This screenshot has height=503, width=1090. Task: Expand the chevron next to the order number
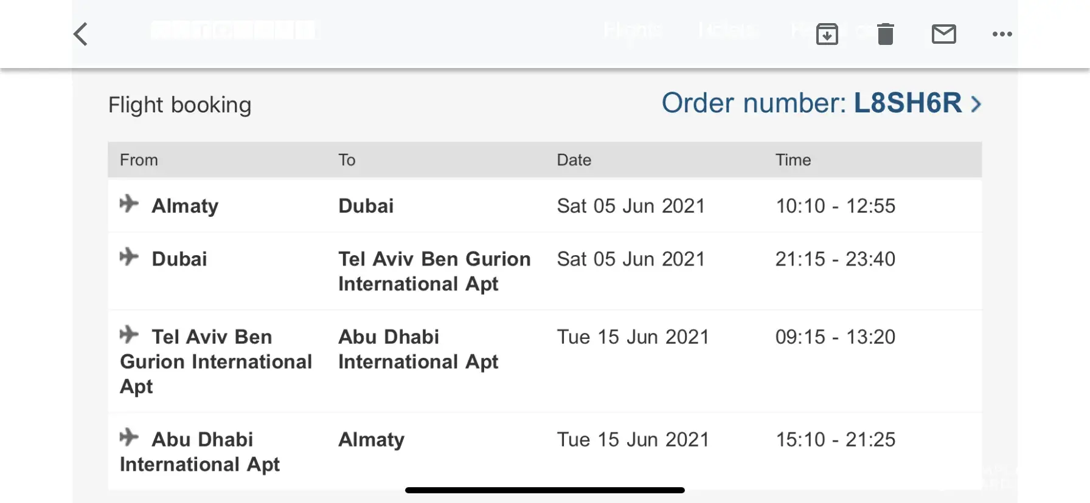pos(976,104)
